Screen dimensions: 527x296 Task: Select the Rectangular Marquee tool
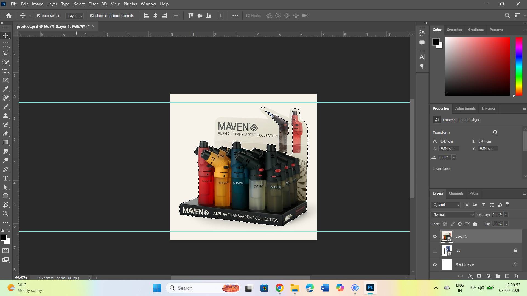click(5, 45)
